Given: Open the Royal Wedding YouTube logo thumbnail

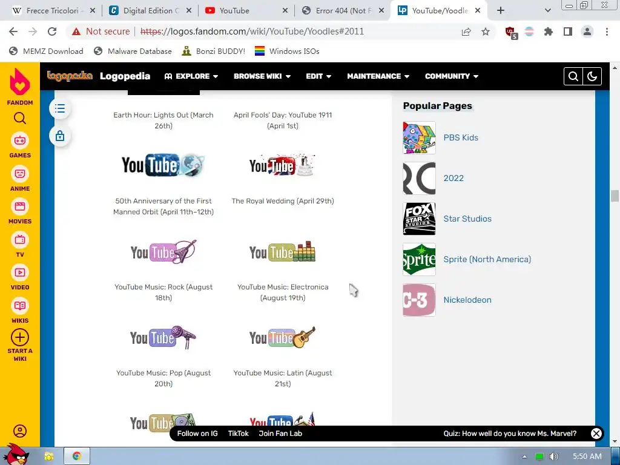Looking at the screenshot, I should coord(282,165).
